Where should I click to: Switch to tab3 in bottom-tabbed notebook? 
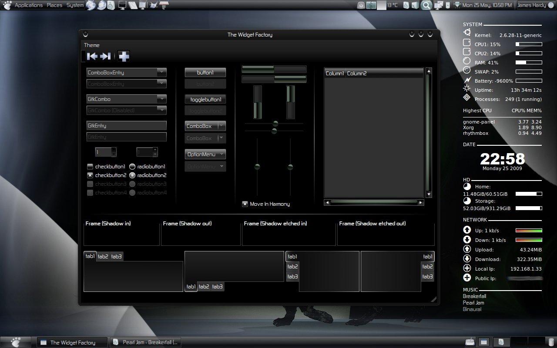[217, 287]
